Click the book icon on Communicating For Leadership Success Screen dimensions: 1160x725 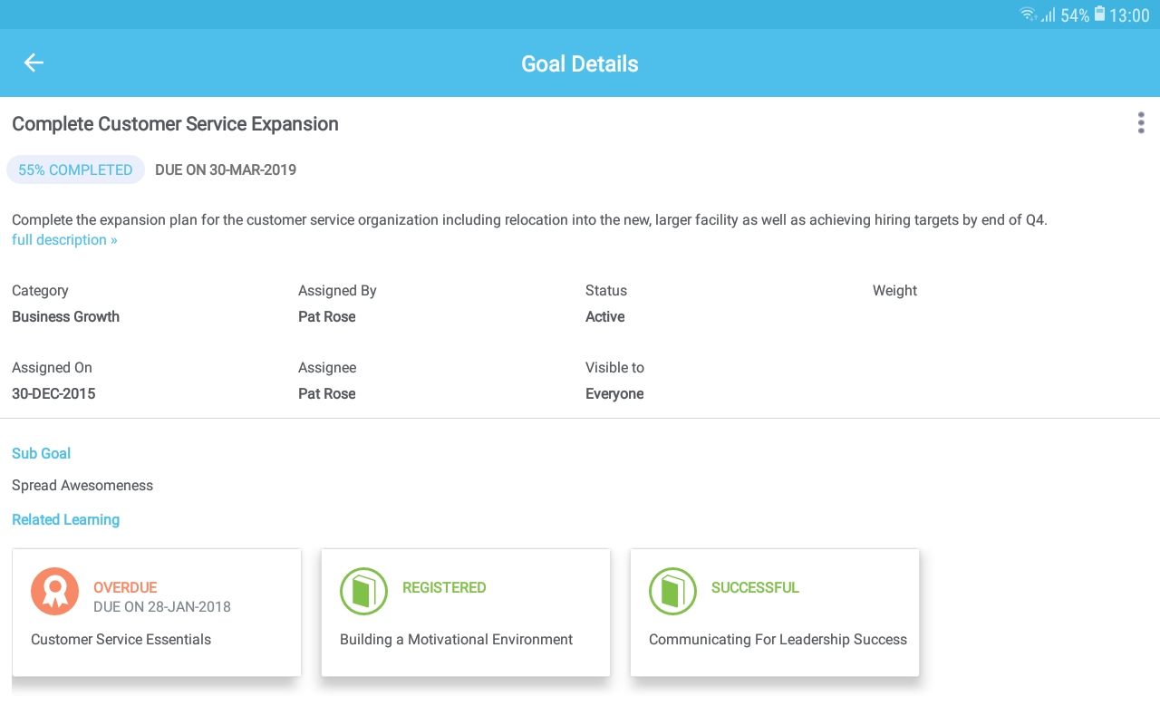click(x=672, y=591)
